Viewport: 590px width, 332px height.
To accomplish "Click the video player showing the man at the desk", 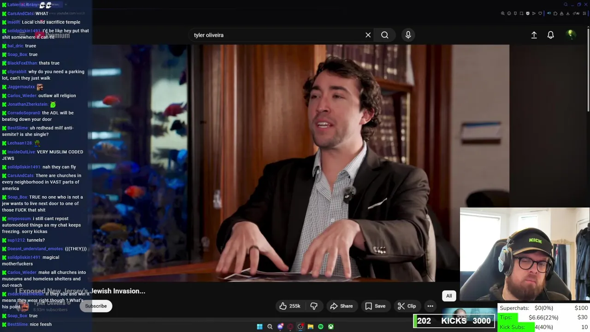I will click(x=301, y=163).
